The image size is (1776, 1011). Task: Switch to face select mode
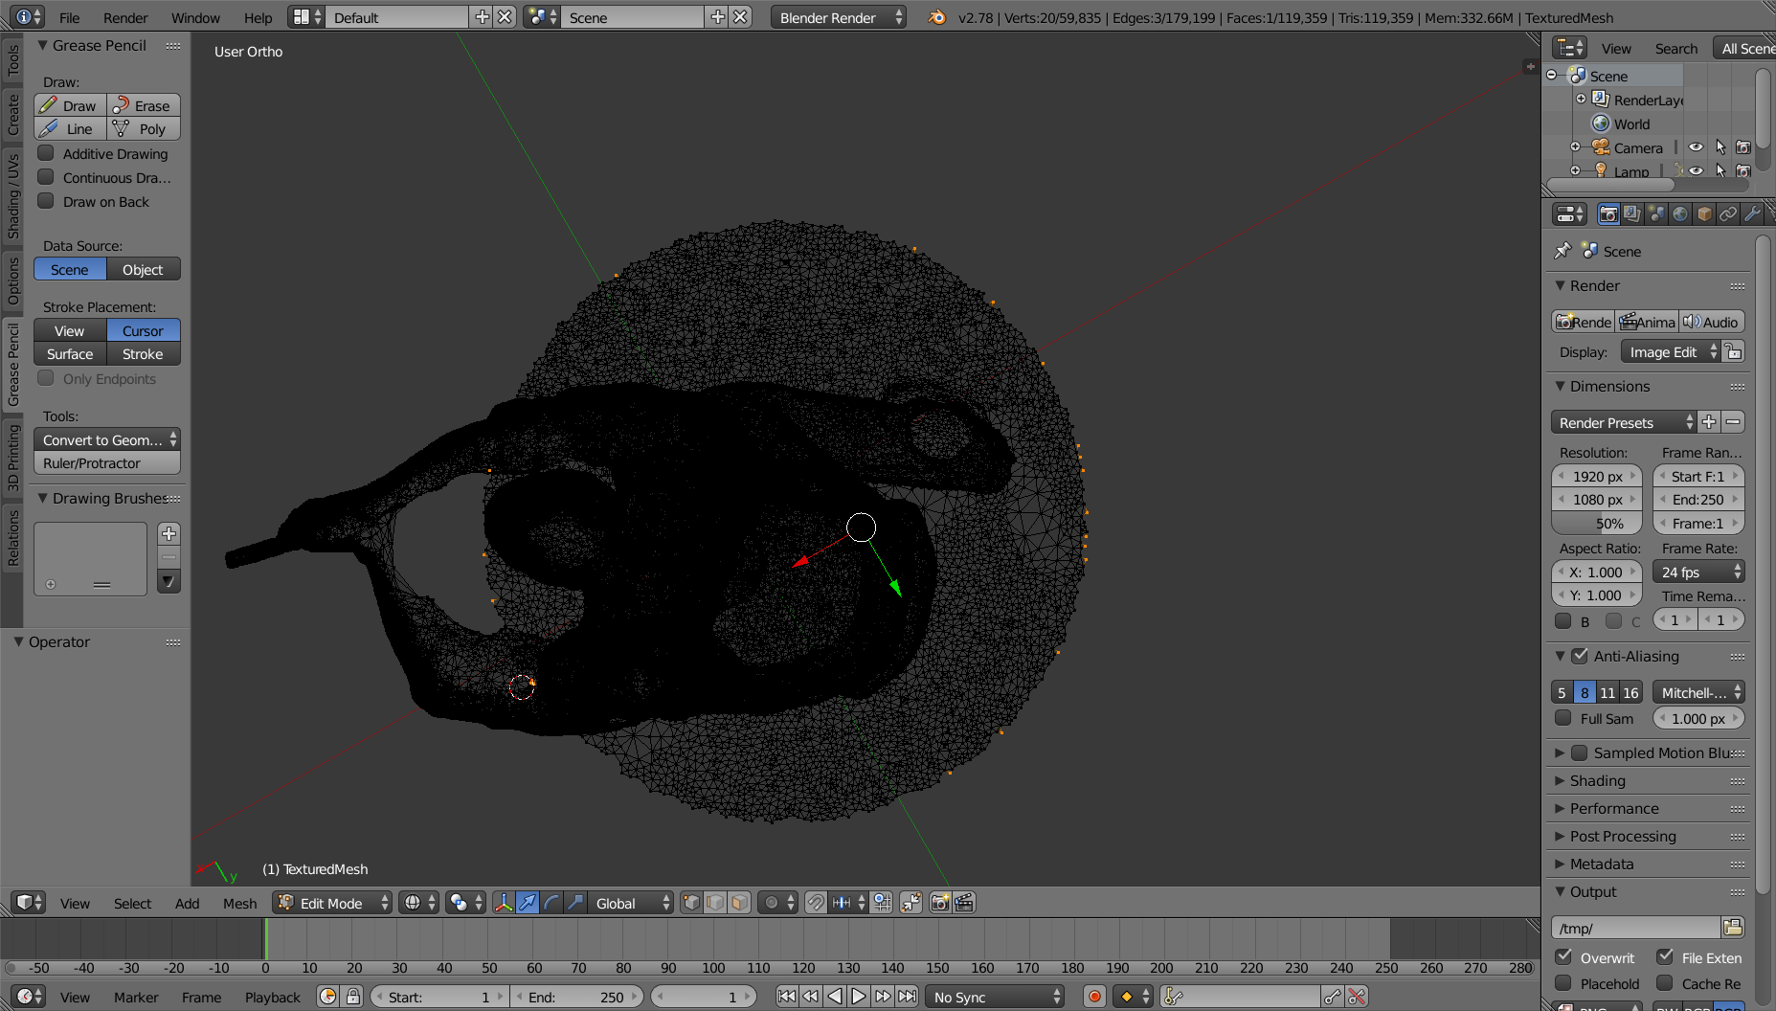coord(739,902)
